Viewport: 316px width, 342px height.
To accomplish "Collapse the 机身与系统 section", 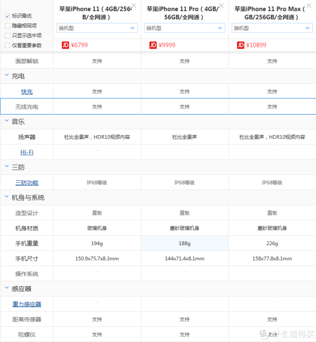I will coord(7,197).
